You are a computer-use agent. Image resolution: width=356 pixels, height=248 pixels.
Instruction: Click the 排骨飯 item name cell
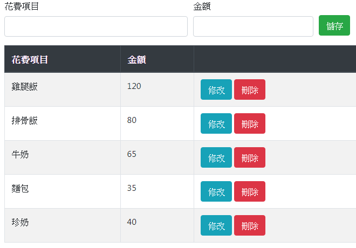click(63, 123)
